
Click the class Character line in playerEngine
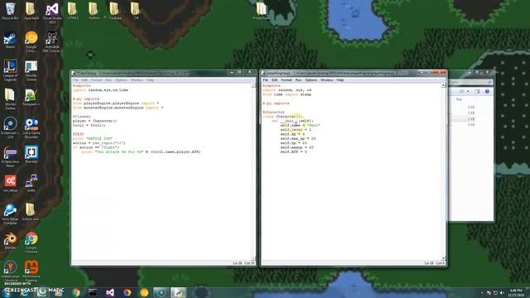pos(283,116)
